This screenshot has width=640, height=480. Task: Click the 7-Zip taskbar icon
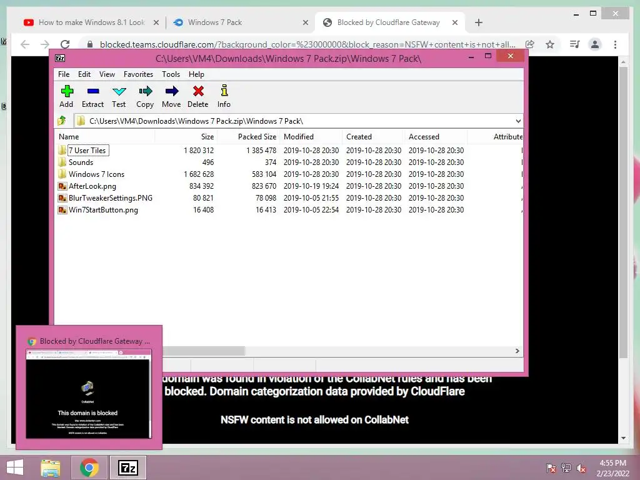[x=127, y=467]
